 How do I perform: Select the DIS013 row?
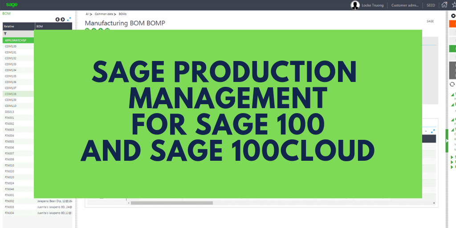pos(19,112)
